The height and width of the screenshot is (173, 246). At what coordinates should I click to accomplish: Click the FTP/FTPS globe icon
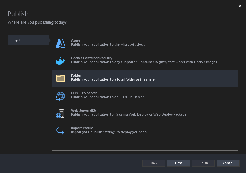[60, 96]
